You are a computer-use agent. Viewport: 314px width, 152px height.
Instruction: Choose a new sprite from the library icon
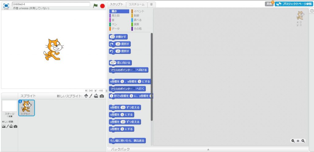[86, 96]
